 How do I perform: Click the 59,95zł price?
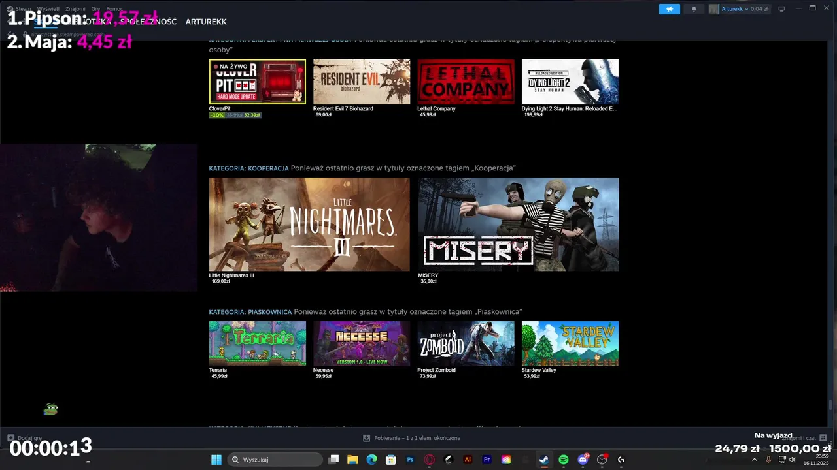pyautogui.click(x=324, y=376)
